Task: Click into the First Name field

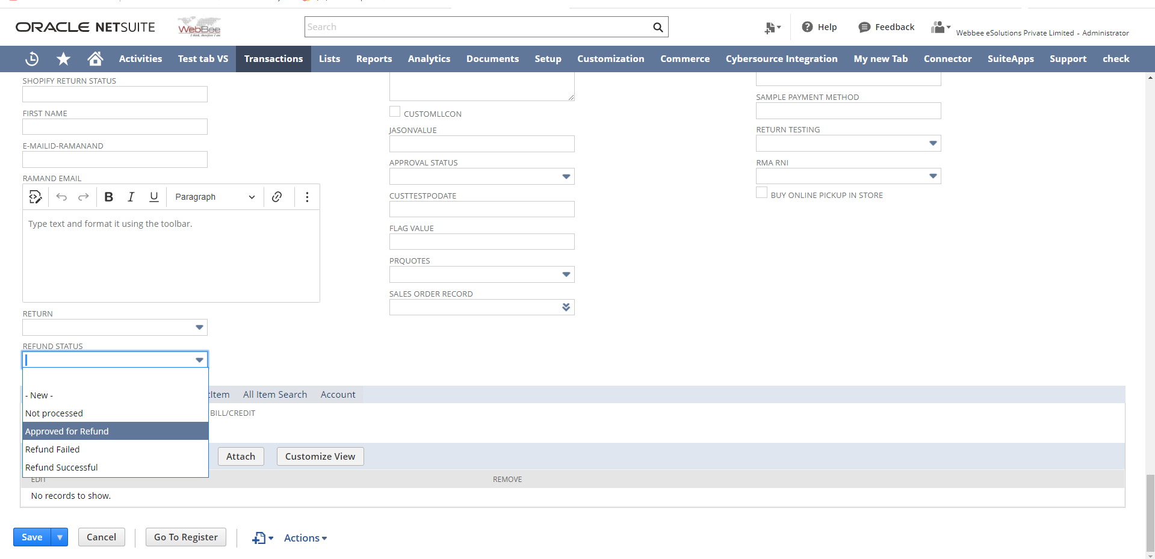Action: click(x=115, y=126)
